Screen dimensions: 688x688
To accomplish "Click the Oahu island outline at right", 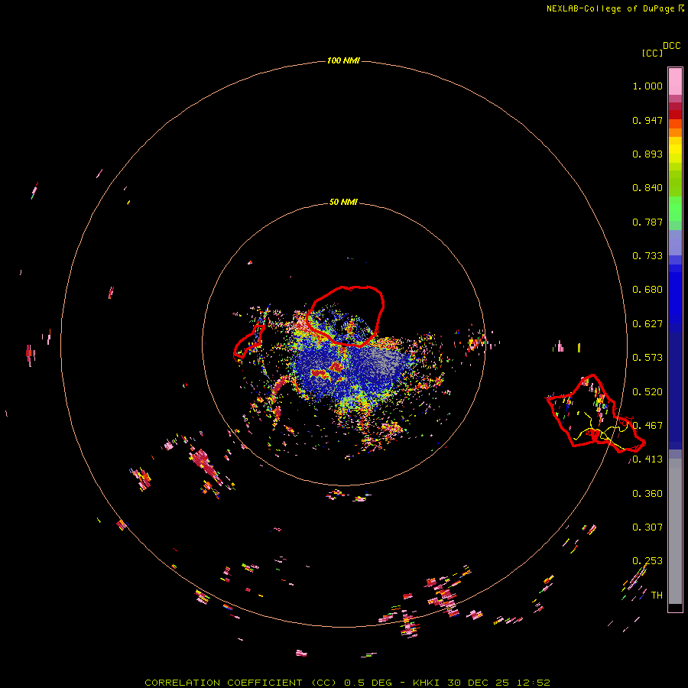I will pos(596,414).
